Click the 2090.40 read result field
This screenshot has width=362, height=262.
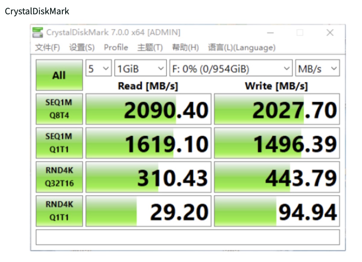point(148,109)
